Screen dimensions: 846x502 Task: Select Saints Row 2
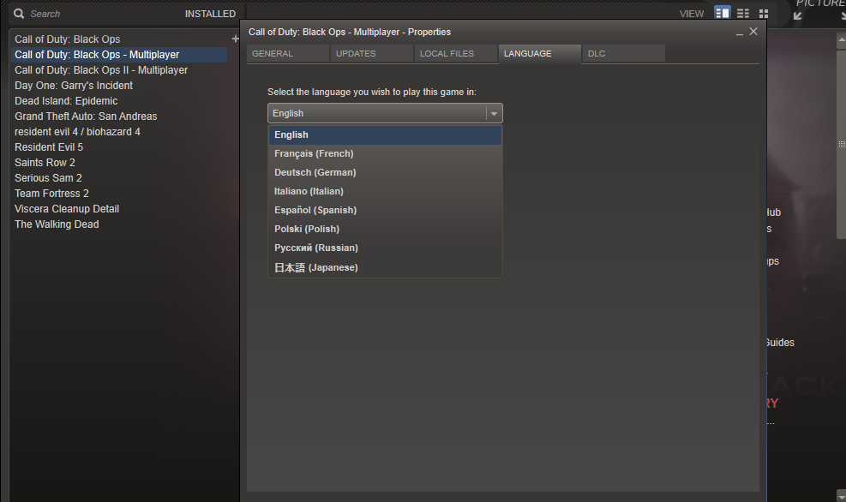(x=119, y=162)
